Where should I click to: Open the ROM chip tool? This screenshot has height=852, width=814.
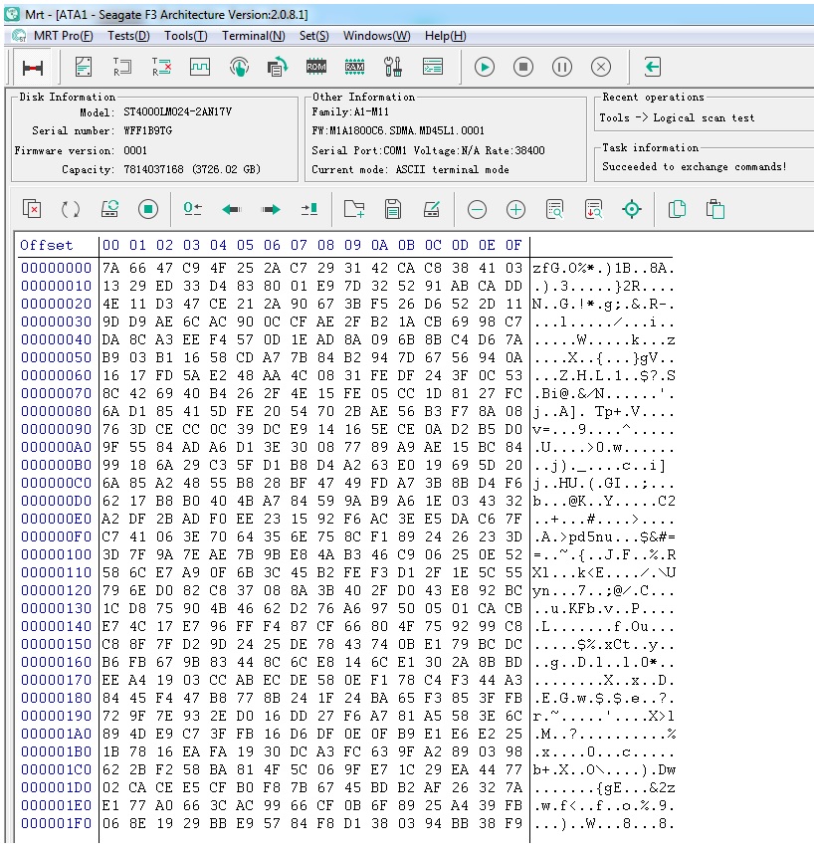[316, 67]
